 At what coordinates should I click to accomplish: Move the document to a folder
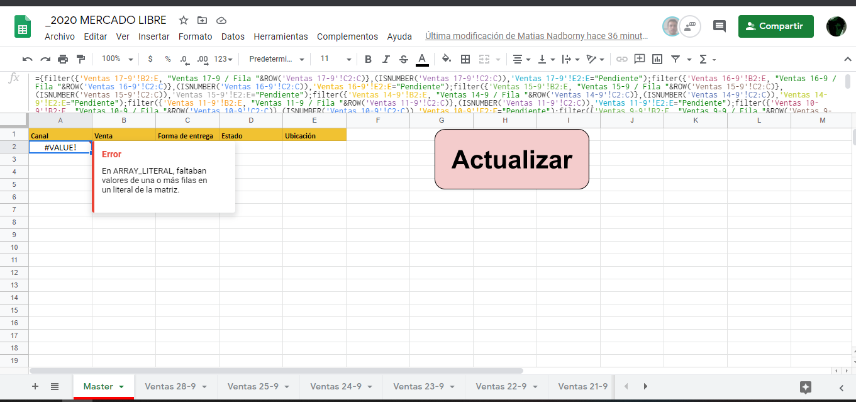pyautogui.click(x=202, y=20)
